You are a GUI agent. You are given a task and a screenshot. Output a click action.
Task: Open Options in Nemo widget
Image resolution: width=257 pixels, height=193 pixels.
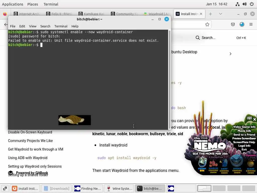tap(251, 155)
